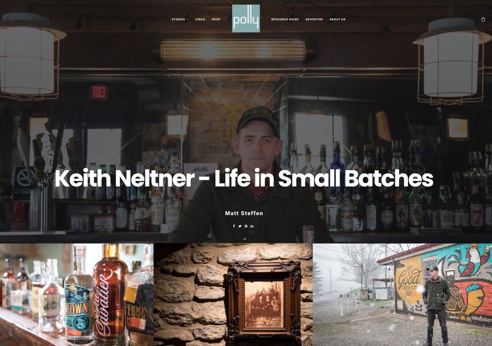Share the story on Twitter

[240, 226]
